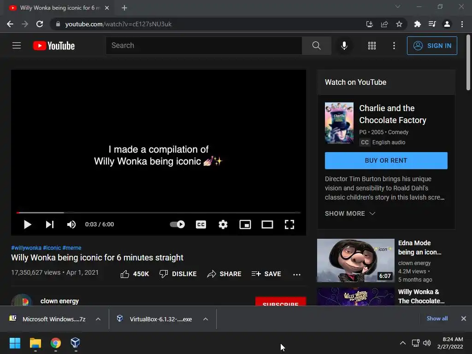The image size is (472, 354).
Task: Open YouTube apps grid
Action: [x=372, y=46]
